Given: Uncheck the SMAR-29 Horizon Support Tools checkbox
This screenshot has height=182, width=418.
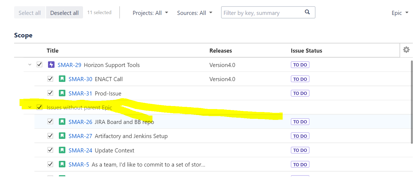Looking at the screenshot, I should pyautogui.click(x=39, y=65).
